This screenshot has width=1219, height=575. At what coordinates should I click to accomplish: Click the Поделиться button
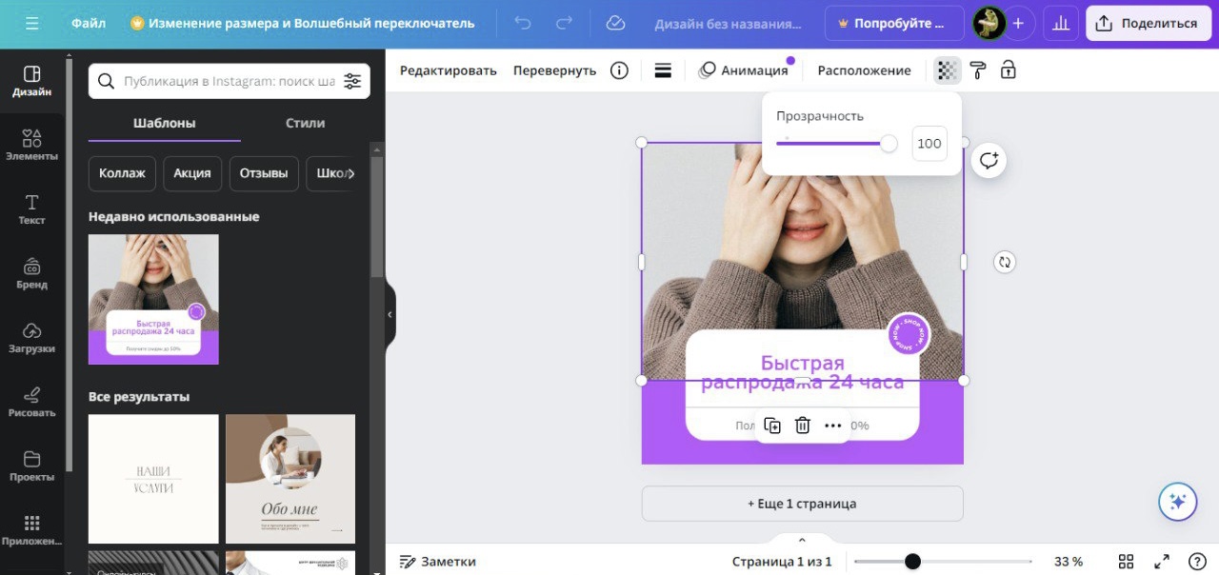coord(1148,23)
